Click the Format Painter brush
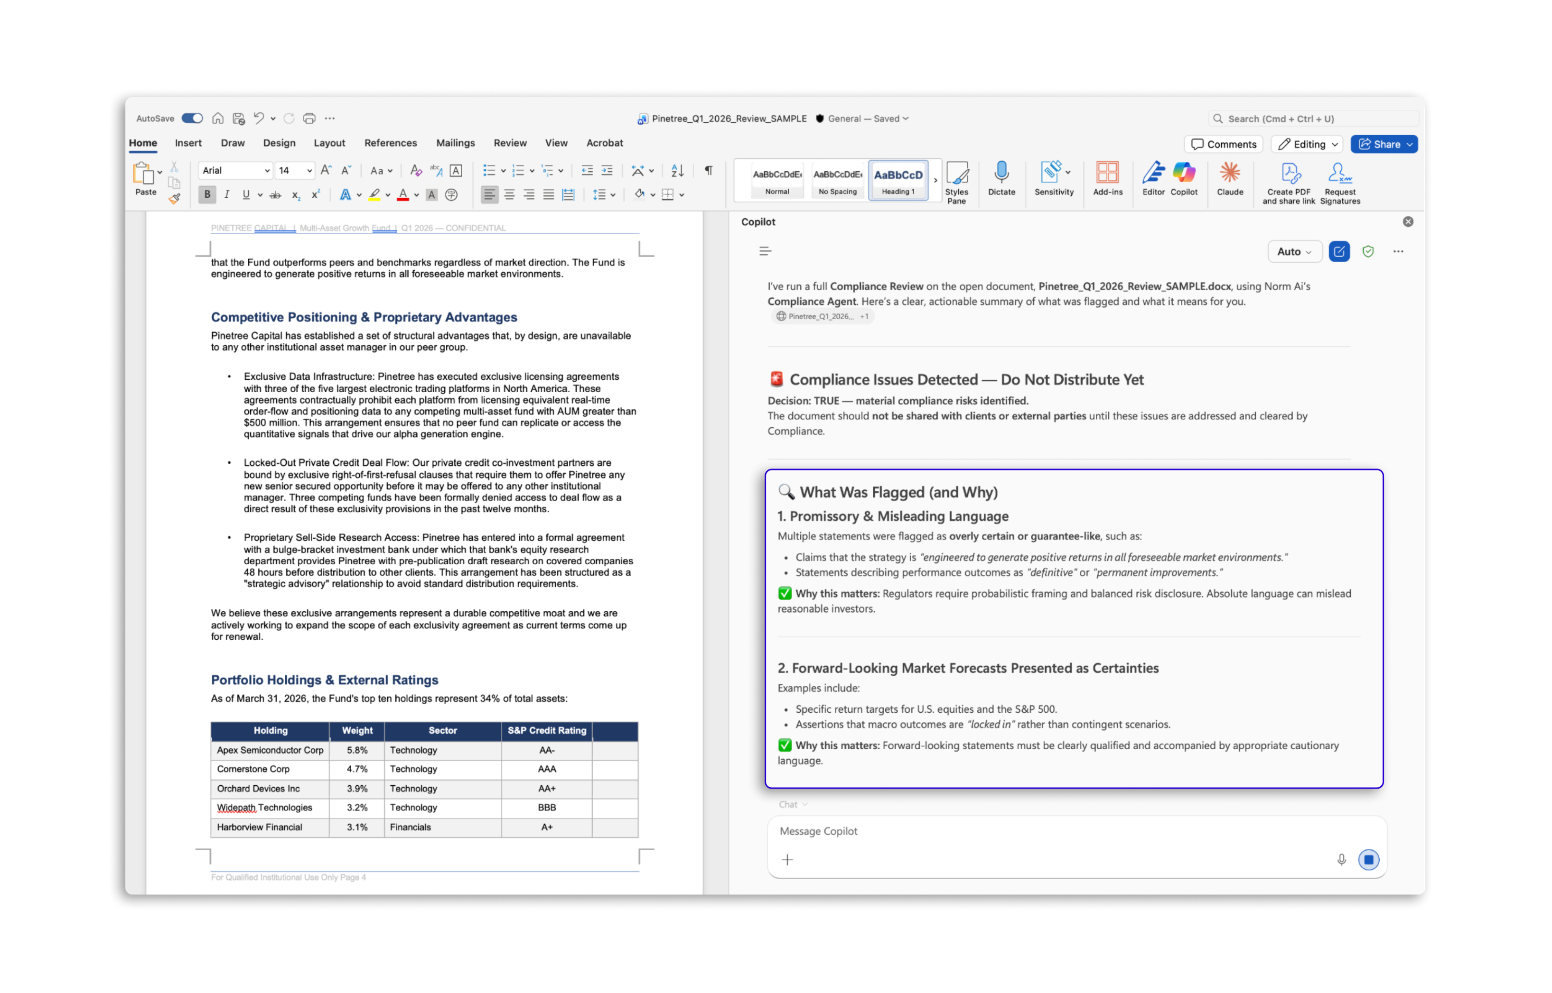 (174, 199)
